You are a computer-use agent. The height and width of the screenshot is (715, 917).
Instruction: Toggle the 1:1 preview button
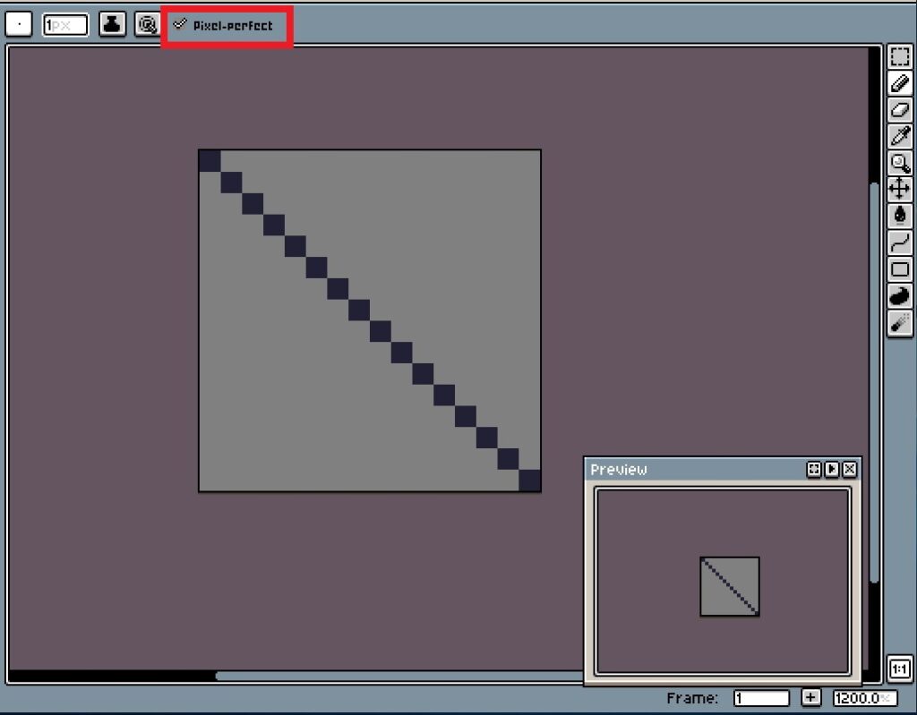(x=899, y=668)
